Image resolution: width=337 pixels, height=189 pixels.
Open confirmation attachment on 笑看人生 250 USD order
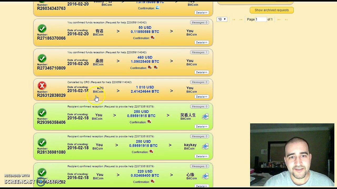tap(149, 122)
